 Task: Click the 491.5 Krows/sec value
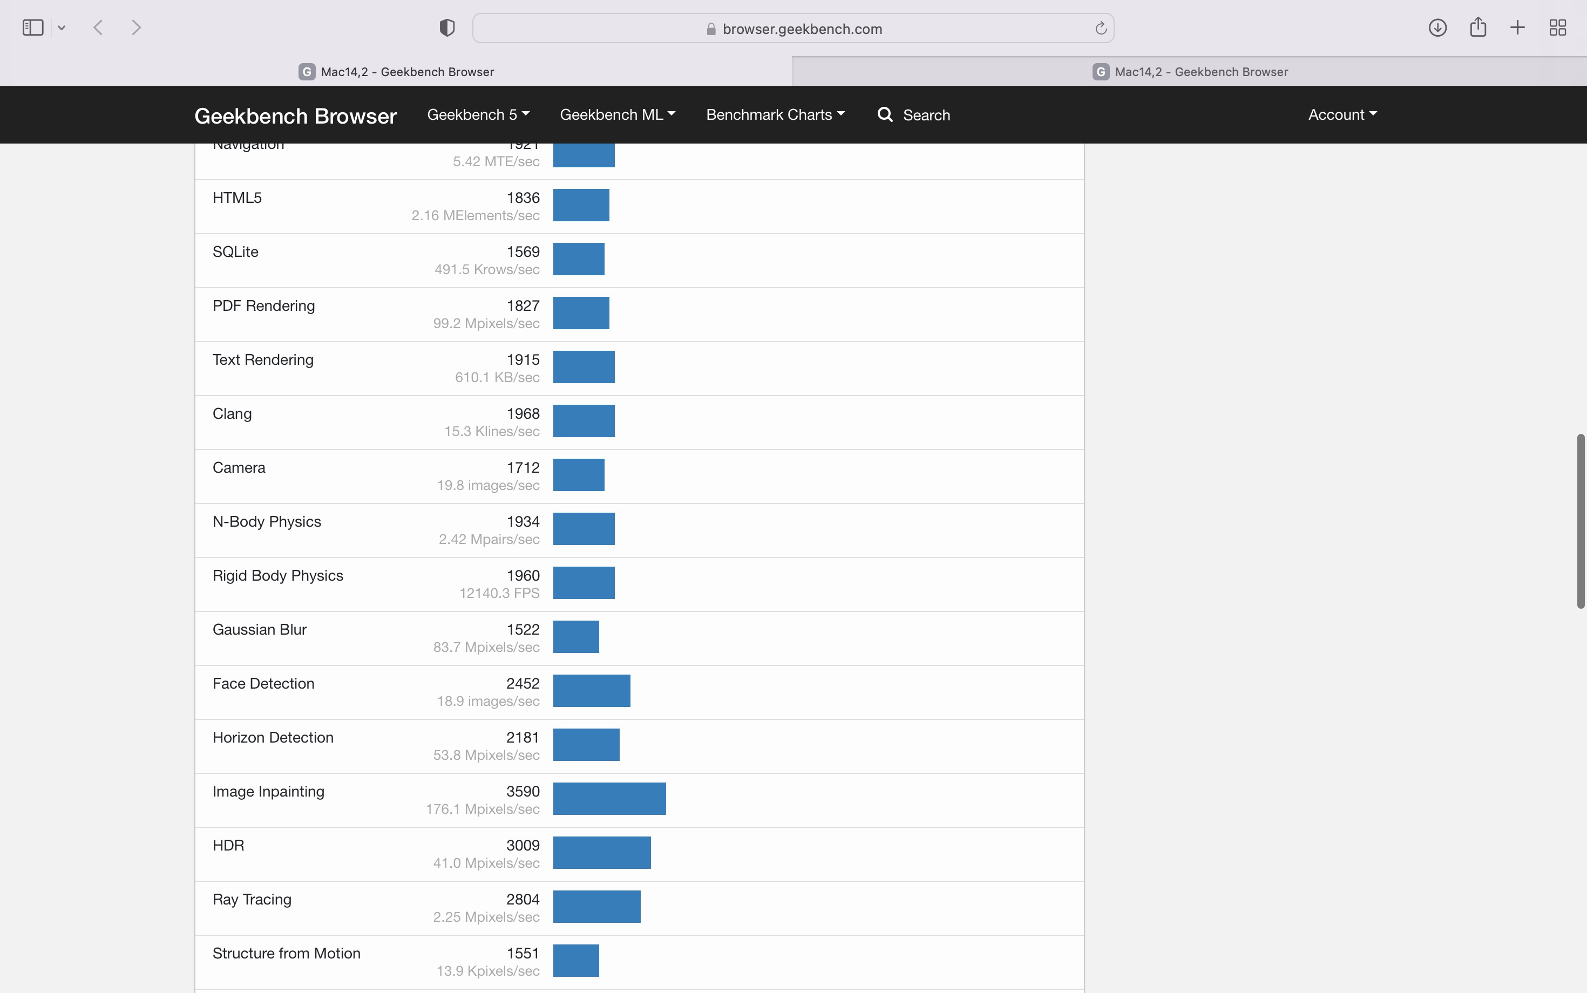pyautogui.click(x=487, y=269)
